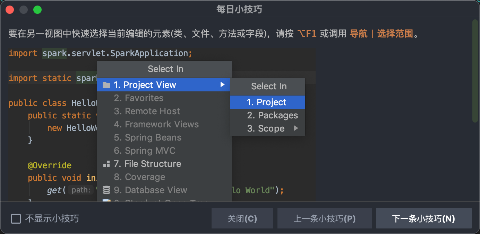The image size is (480, 234).
Task: Choose the 5. Spring Beans item
Action: (148, 137)
